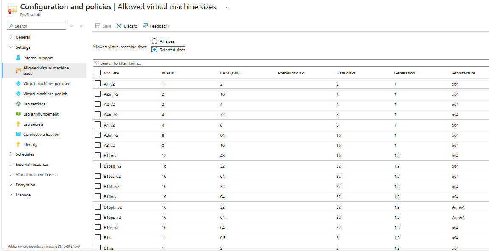Click the Save disk icon
489x251 pixels.
[x=98, y=26]
